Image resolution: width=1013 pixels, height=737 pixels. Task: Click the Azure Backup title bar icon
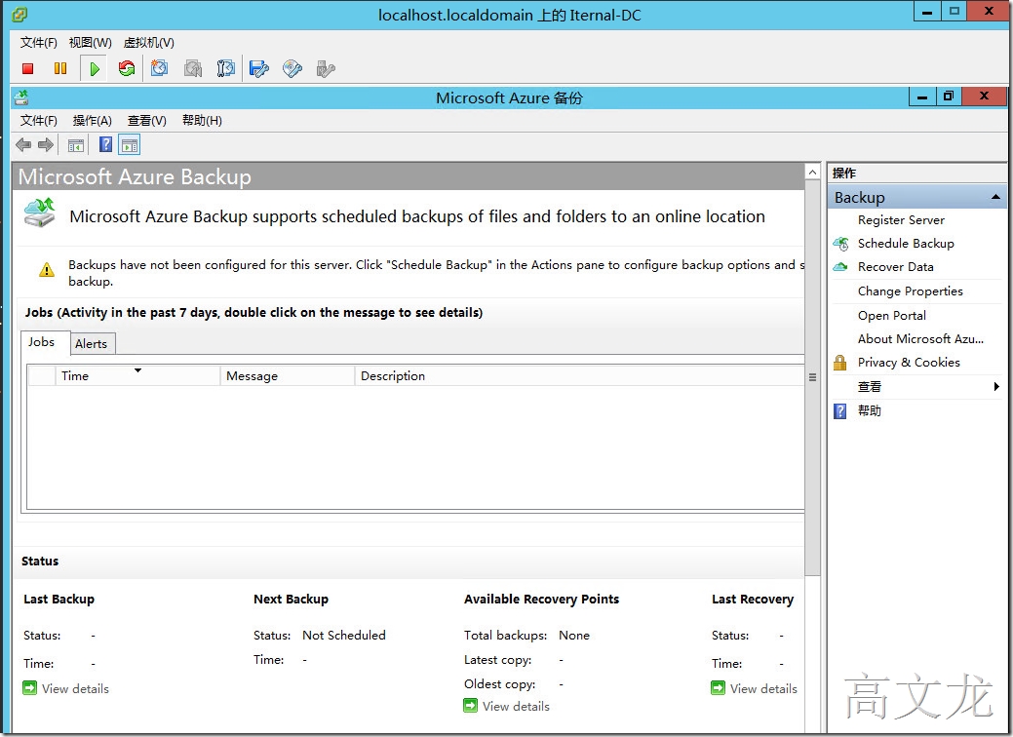(x=21, y=98)
